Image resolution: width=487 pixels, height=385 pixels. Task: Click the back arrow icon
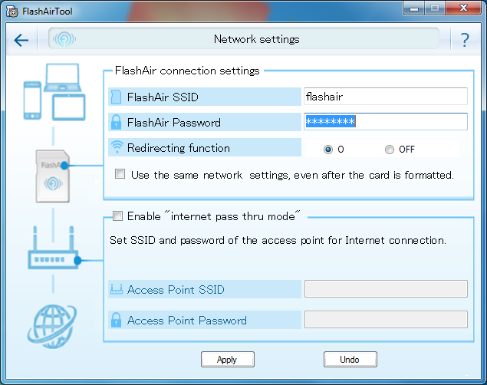click(x=21, y=40)
